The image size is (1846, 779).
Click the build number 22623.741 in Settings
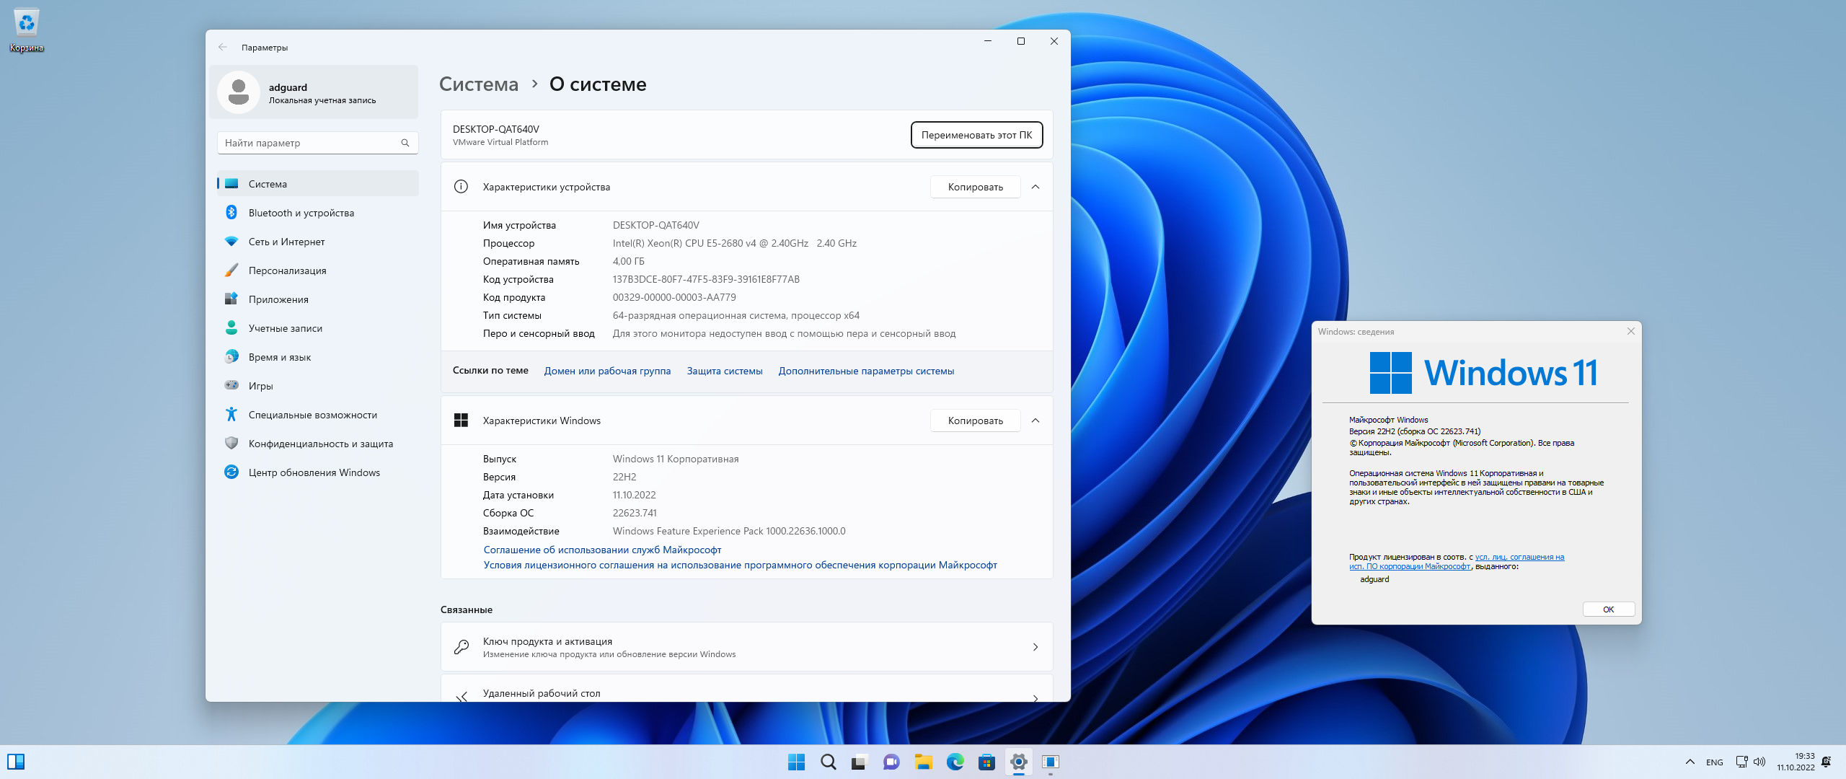coord(635,513)
